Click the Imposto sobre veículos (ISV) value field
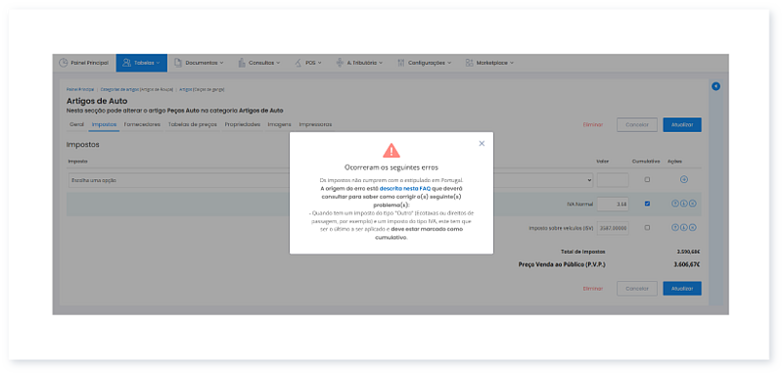783x373 pixels. [613, 228]
